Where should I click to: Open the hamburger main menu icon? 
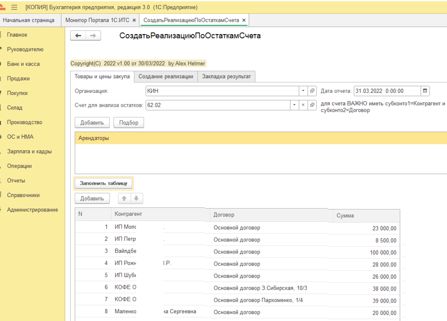click(14, 7)
